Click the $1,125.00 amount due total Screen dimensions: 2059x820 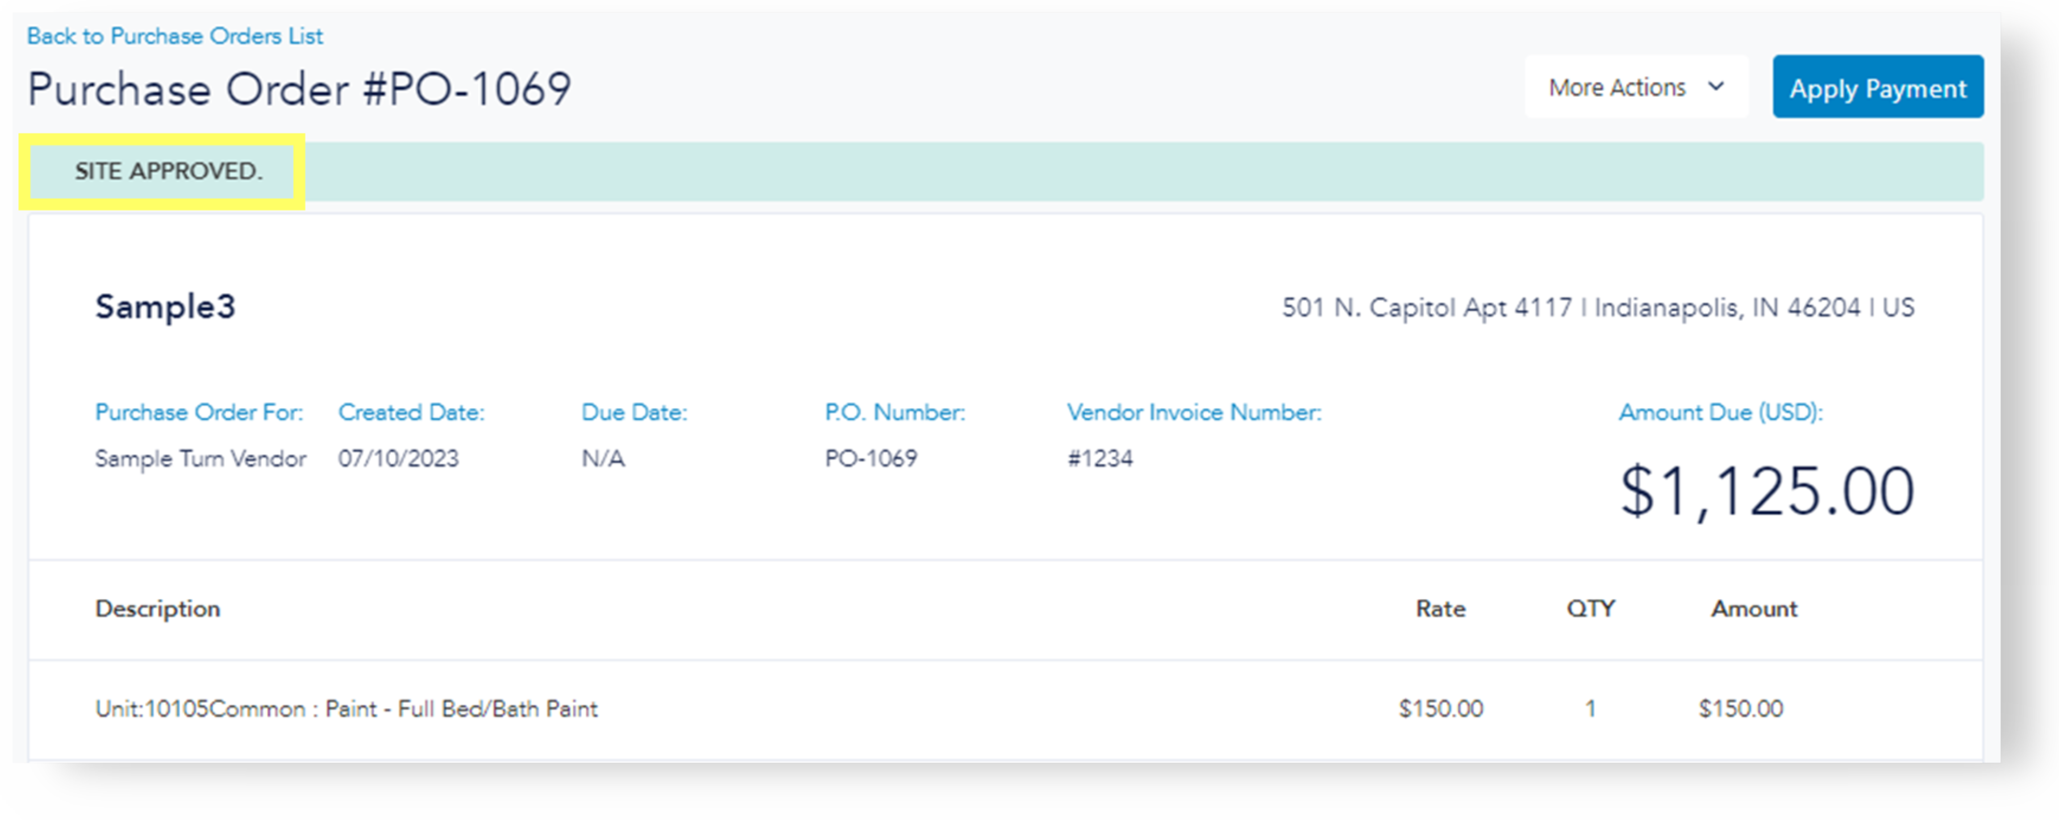[1766, 492]
